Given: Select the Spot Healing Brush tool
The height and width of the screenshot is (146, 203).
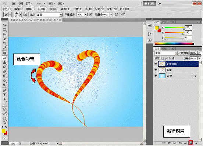Looking at the screenshot, I should pos(4,53).
